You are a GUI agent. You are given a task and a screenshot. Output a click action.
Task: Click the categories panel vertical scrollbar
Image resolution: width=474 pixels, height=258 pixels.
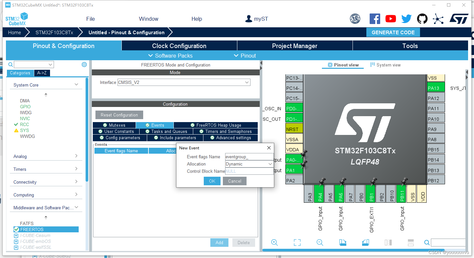tap(87, 129)
